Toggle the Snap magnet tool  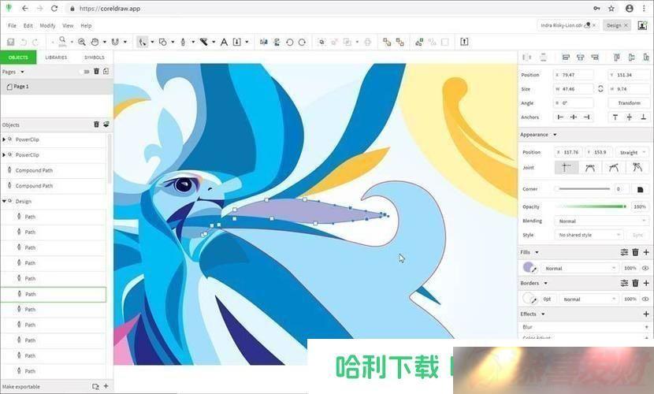[115, 42]
